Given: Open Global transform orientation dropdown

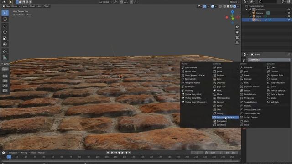Looking at the screenshot, I should pos(105,2).
